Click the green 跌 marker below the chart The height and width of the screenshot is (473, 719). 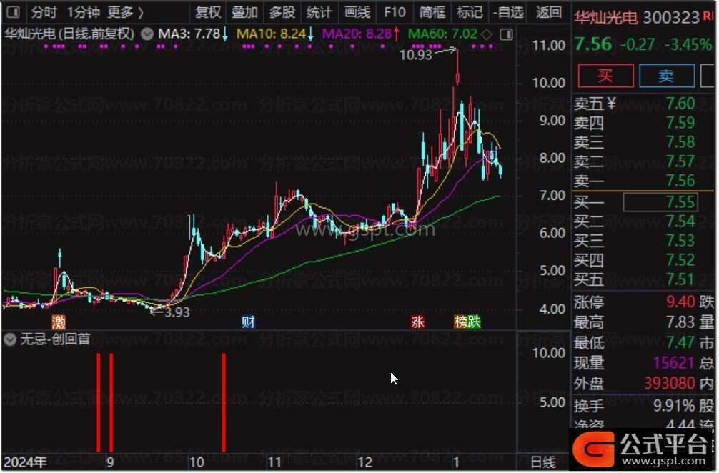[474, 322]
